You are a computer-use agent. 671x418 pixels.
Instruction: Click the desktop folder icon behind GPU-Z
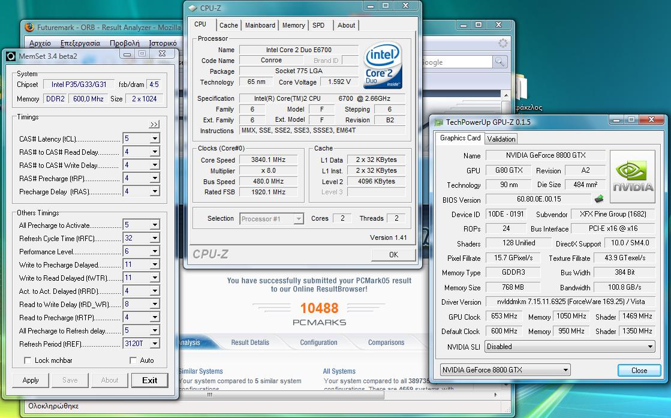click(521, 88)
